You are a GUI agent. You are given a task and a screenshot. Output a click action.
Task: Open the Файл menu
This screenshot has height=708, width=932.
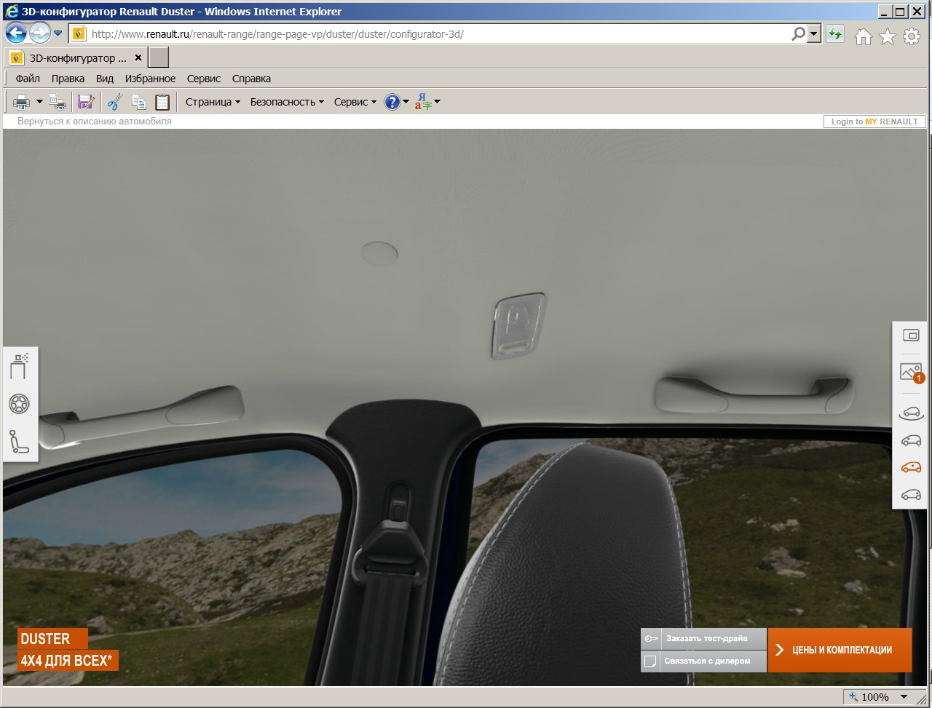(28, 79)
